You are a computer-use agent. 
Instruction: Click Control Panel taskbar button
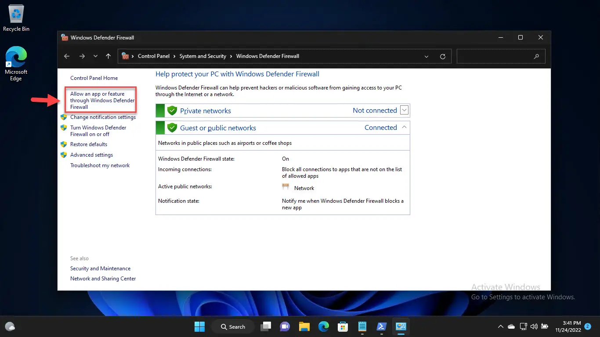coord(401,326)
